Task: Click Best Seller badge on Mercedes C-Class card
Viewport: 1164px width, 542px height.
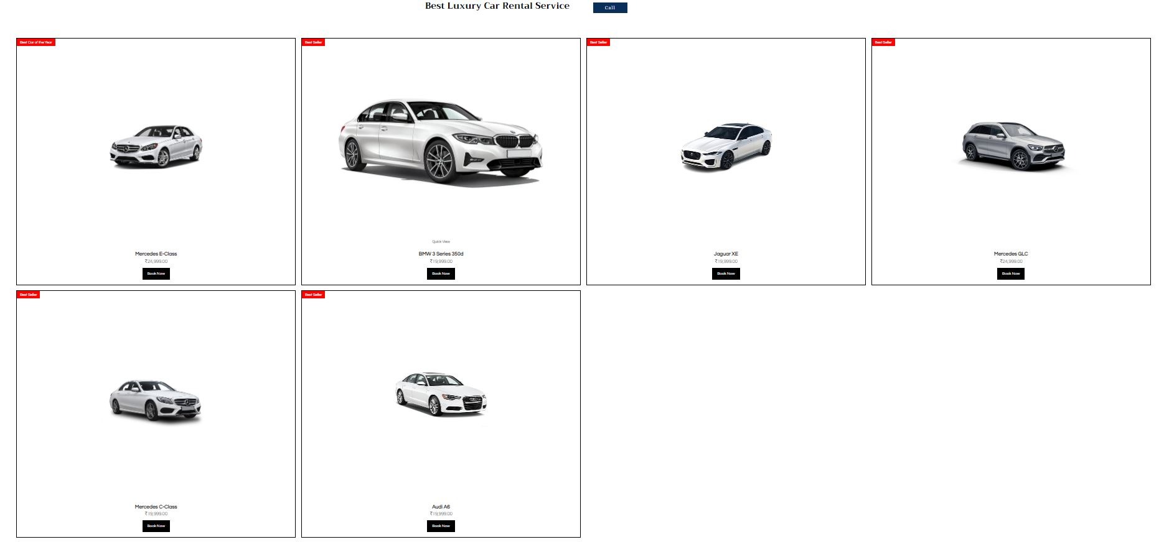Action: (28, 295)
